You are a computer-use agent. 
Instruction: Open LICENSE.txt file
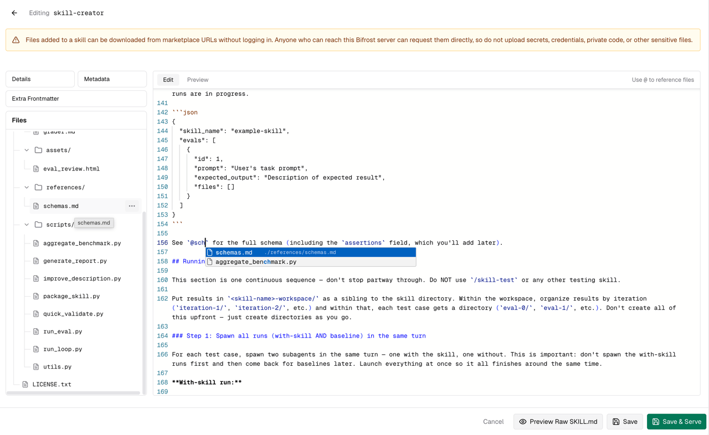[x=52, y=384]
